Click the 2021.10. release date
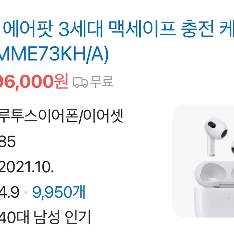The width and height of the screenshot is (234, 234). (27, 167)
